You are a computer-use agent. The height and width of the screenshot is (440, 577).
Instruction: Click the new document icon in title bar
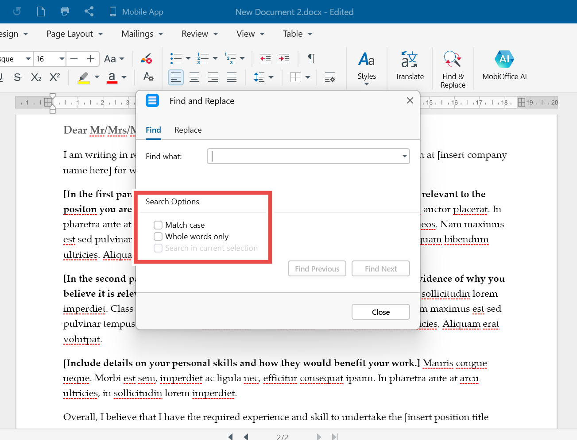[x=41, y=11]
